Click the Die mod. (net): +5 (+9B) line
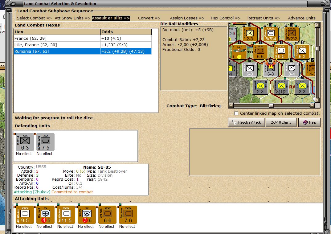This screenshot has width=331, height=234. pos(188,30)
